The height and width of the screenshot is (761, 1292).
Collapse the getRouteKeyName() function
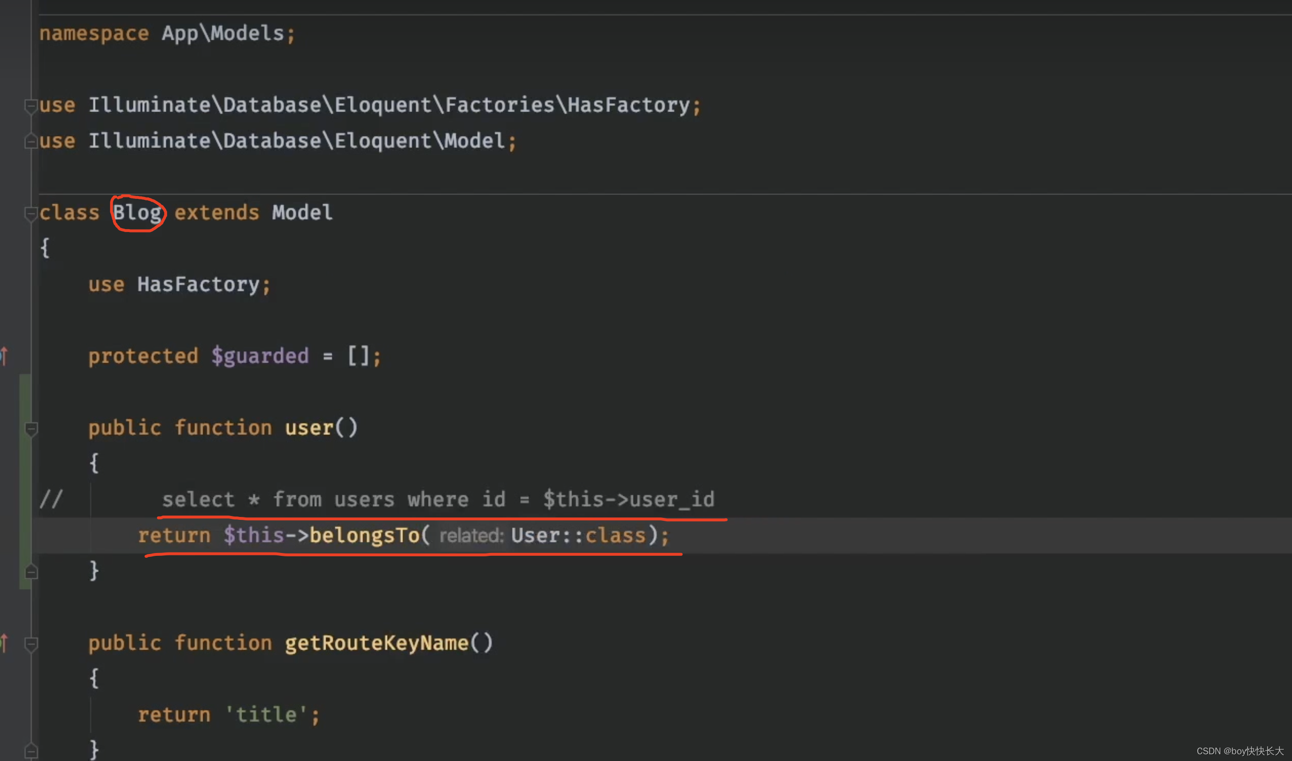pyautogui.click(x=31, y=644)
